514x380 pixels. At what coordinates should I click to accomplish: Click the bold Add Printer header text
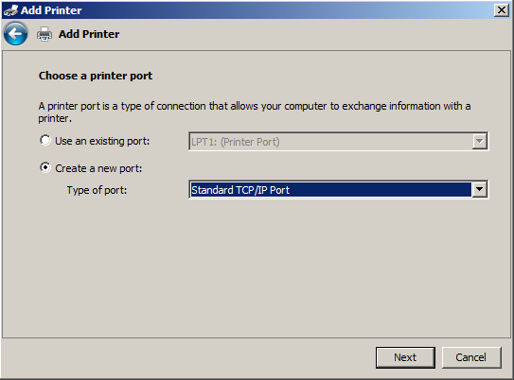pyautogui.click(x=89, y=34)
